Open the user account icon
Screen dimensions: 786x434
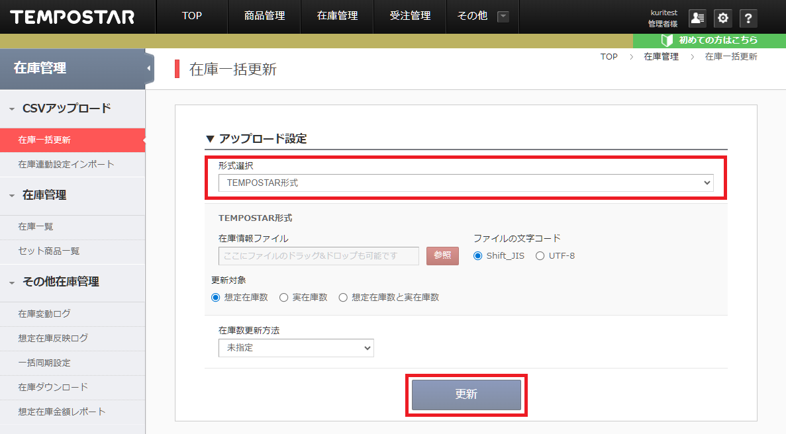(697, 18)
